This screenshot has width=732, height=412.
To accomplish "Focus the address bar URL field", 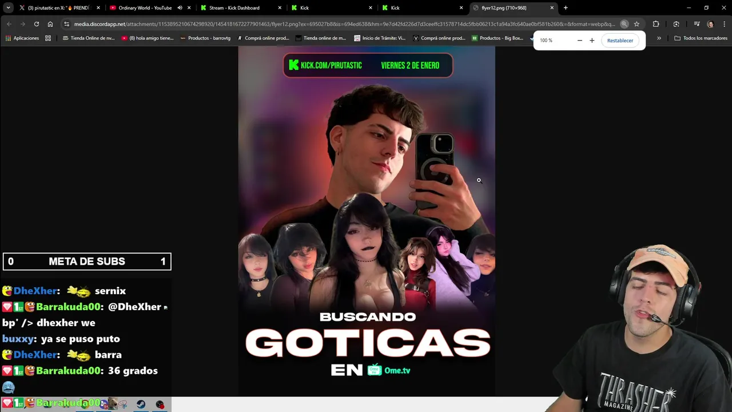I will click(343, 24).
